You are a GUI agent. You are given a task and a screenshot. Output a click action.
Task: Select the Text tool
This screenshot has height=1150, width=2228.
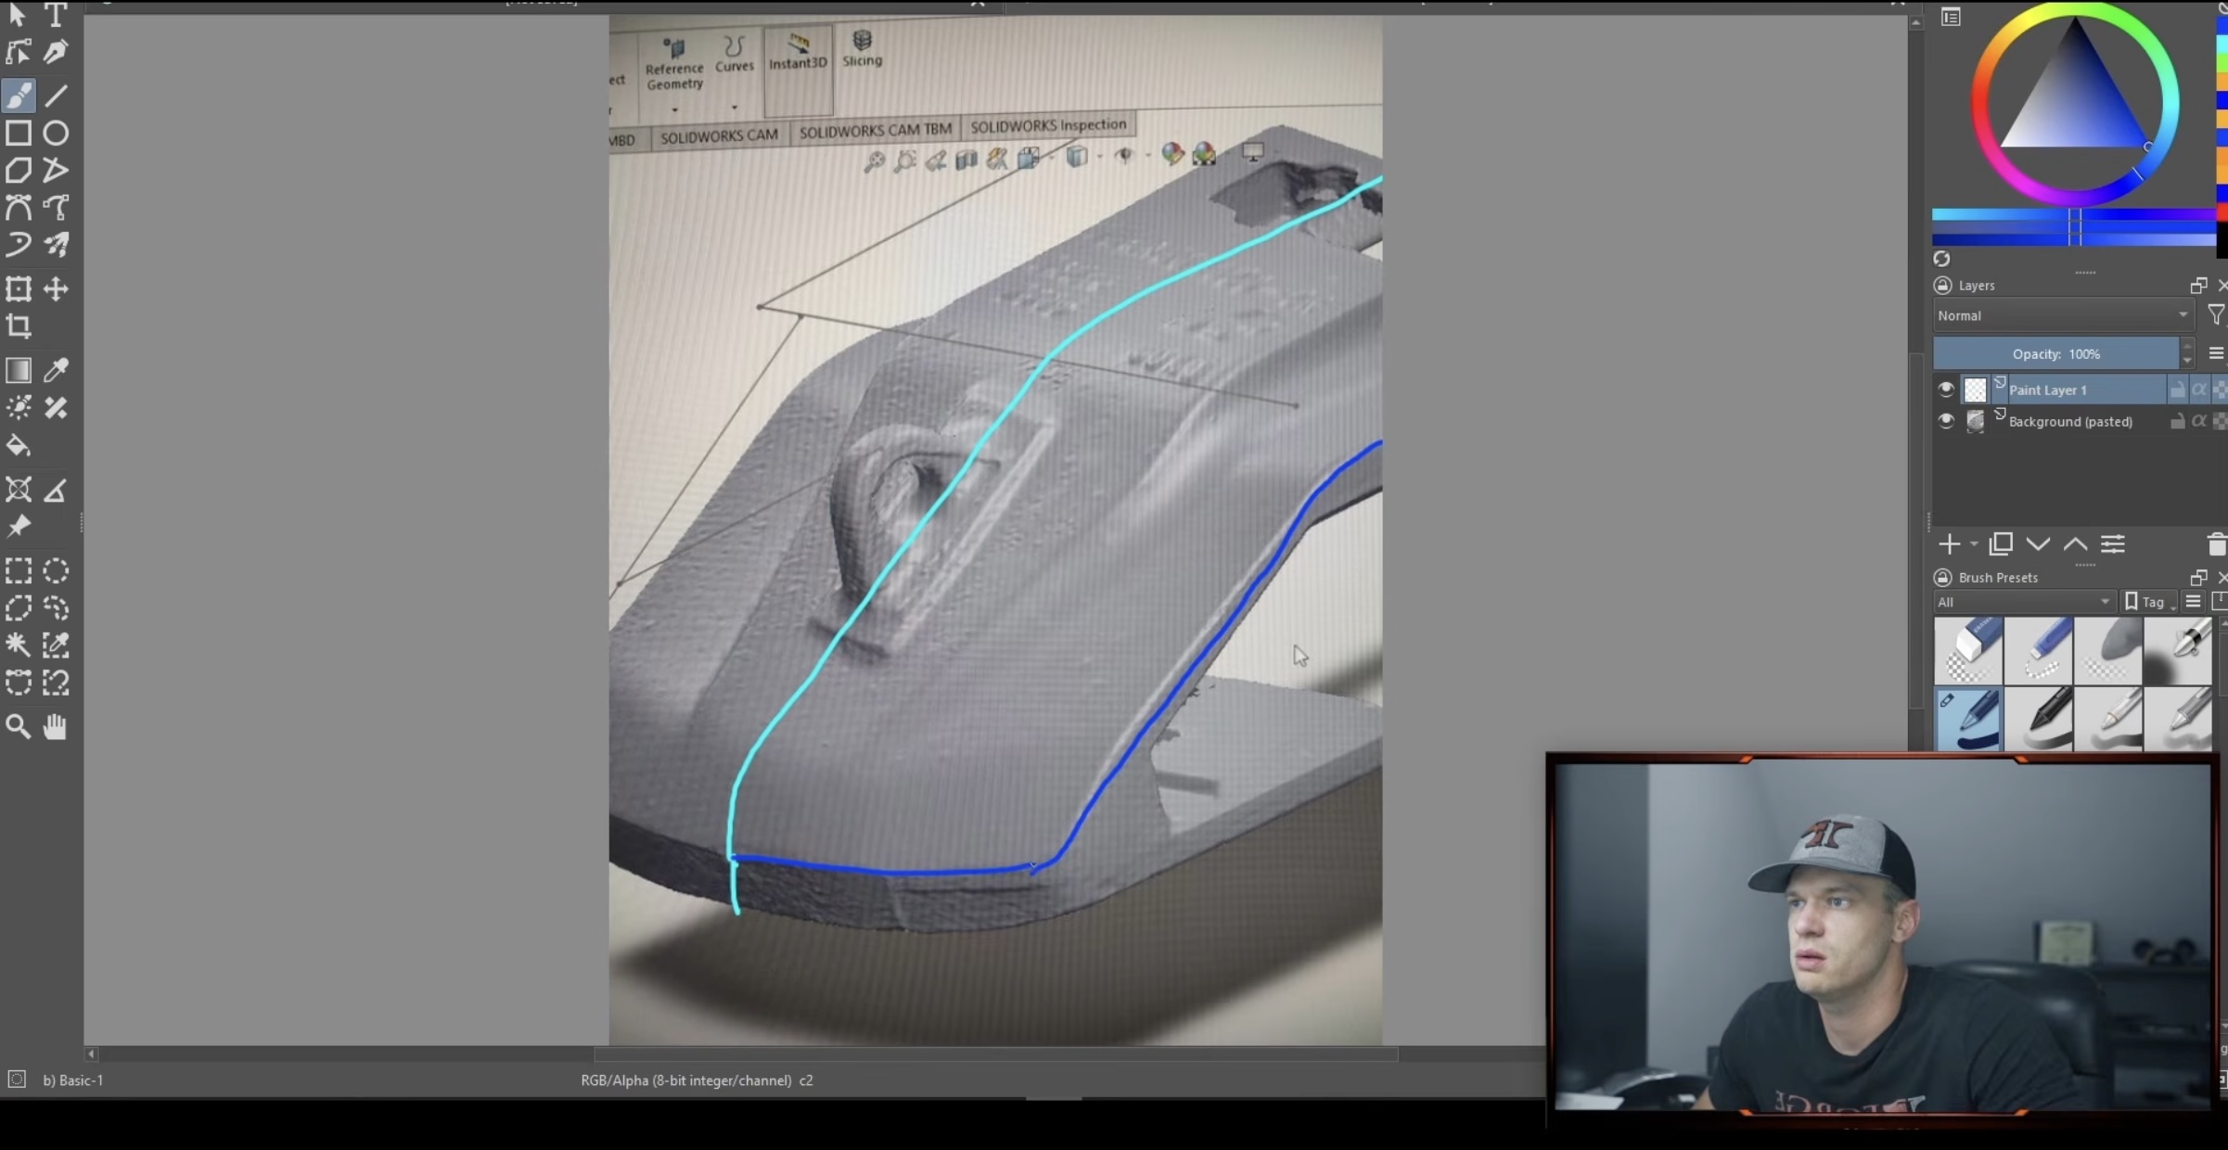tap(56, 14)
